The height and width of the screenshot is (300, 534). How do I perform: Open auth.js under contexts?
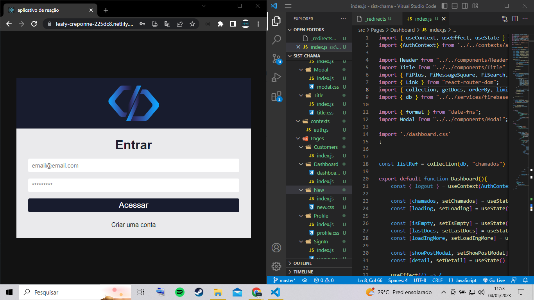[319, 130]
